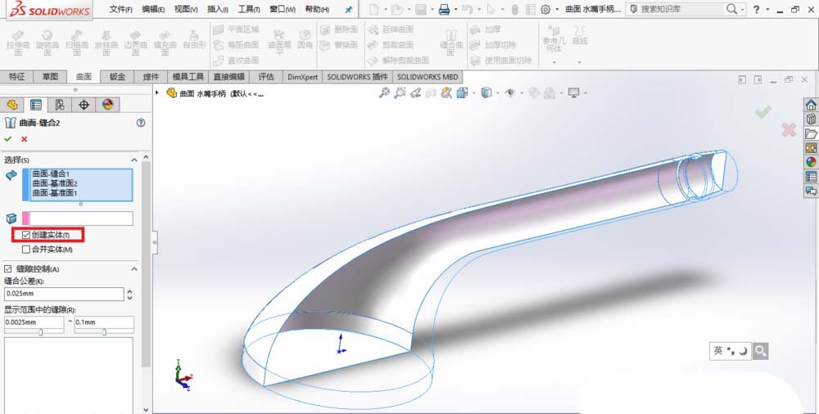
Task: Open the DimXpertManager crosshair tab
Action: pos(84,105)
